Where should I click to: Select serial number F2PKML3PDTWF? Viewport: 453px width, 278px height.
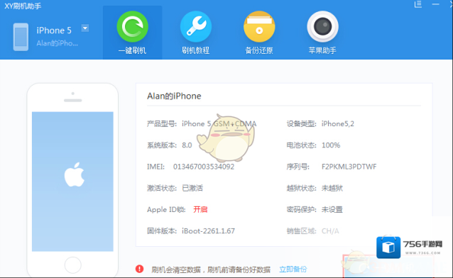pos(349,167)
